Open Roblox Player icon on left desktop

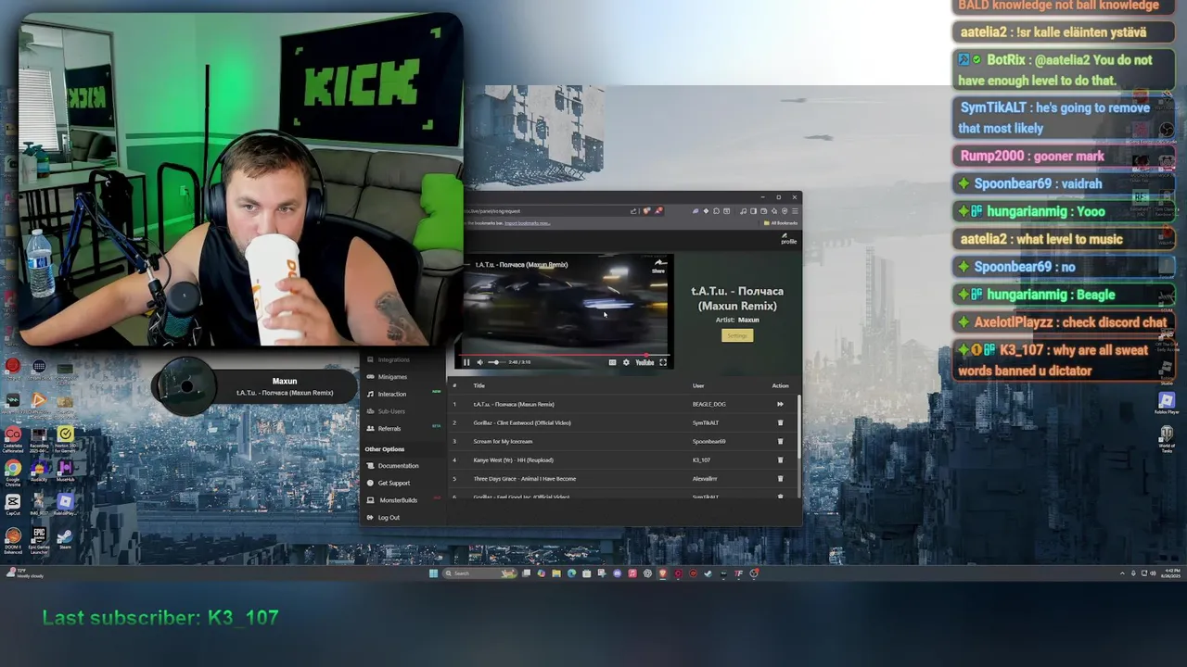[65, 505]
